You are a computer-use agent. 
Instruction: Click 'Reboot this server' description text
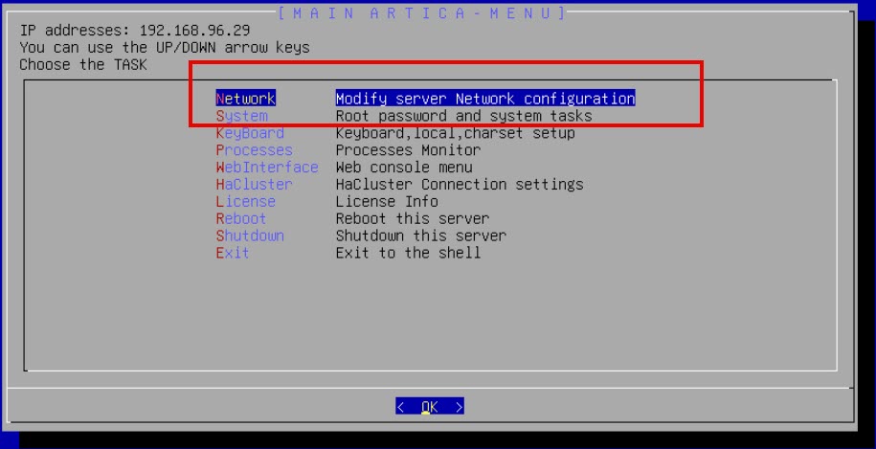(412, 219)
